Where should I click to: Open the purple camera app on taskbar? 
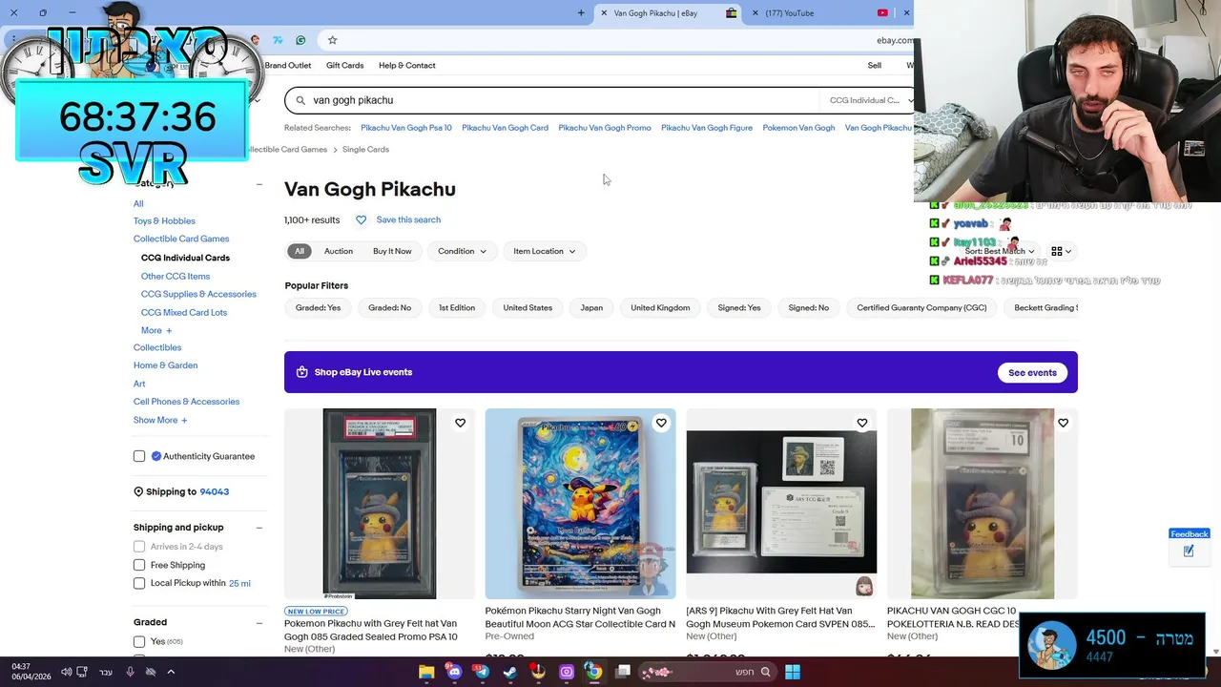click(567, 672)
